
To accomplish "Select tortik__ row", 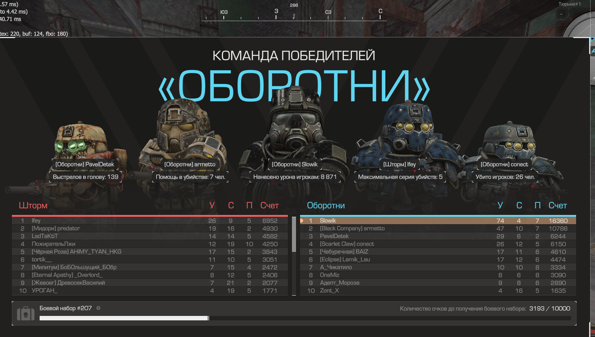I will click(x=150, y=259).
